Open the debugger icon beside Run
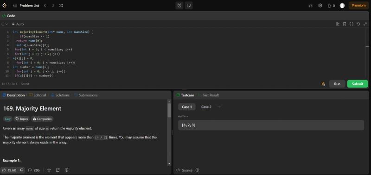The width and height of the screenshot is (371, 175). (x=323, y=84)
